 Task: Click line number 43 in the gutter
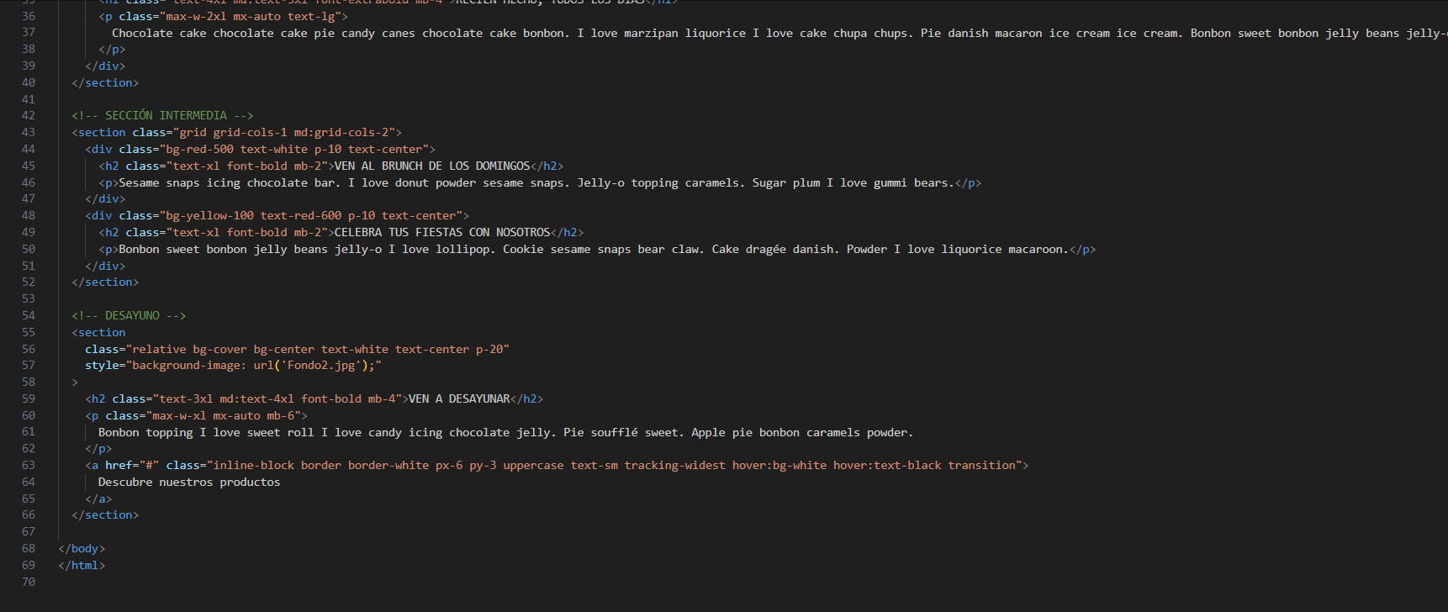click(29, 132)
